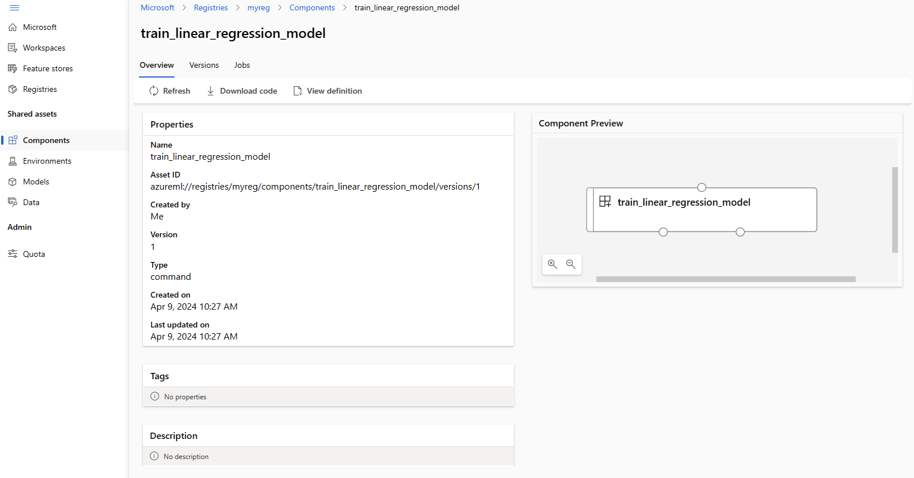Click the Refresh icon in toolbar
The height and width of the screenshot is (478, 914).
(x=154, y=91)
